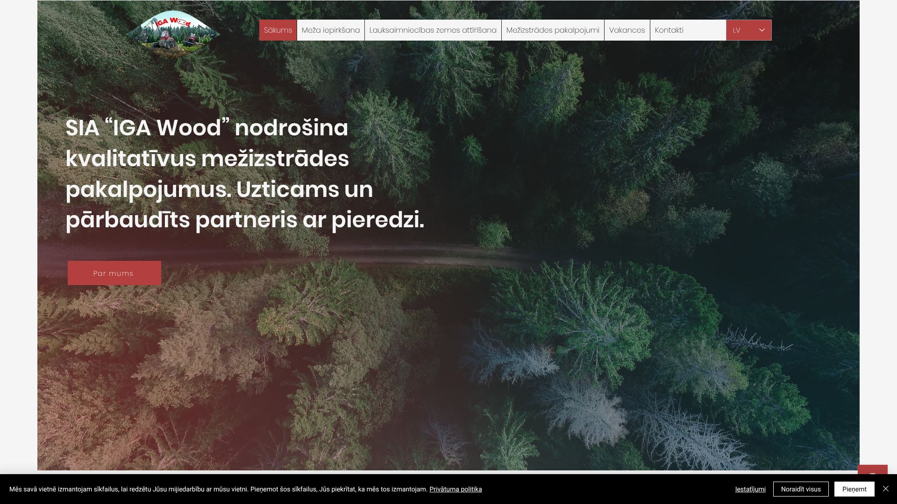Go to Sākums menu item
The width and height of the screenshot is (897, 504).
coord(278,30)
